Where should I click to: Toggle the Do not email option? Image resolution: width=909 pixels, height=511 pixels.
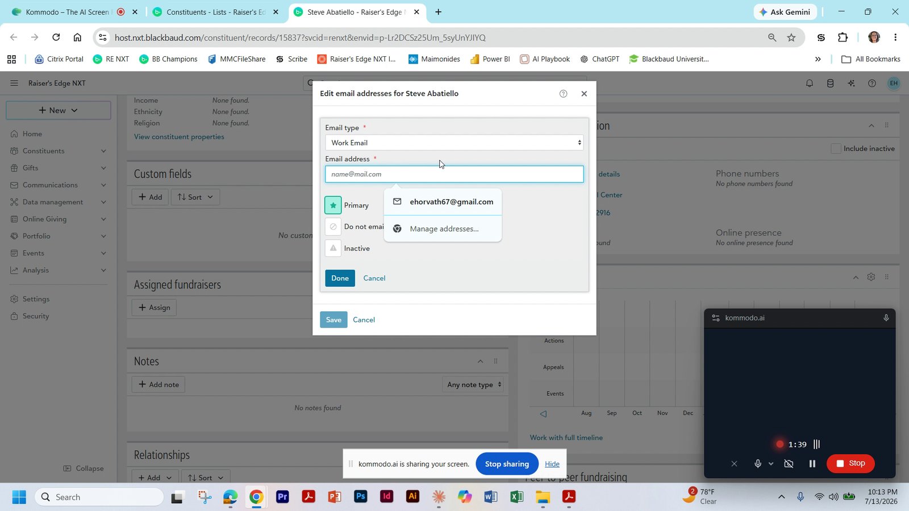pyautogui.click(x=333, y=227)
